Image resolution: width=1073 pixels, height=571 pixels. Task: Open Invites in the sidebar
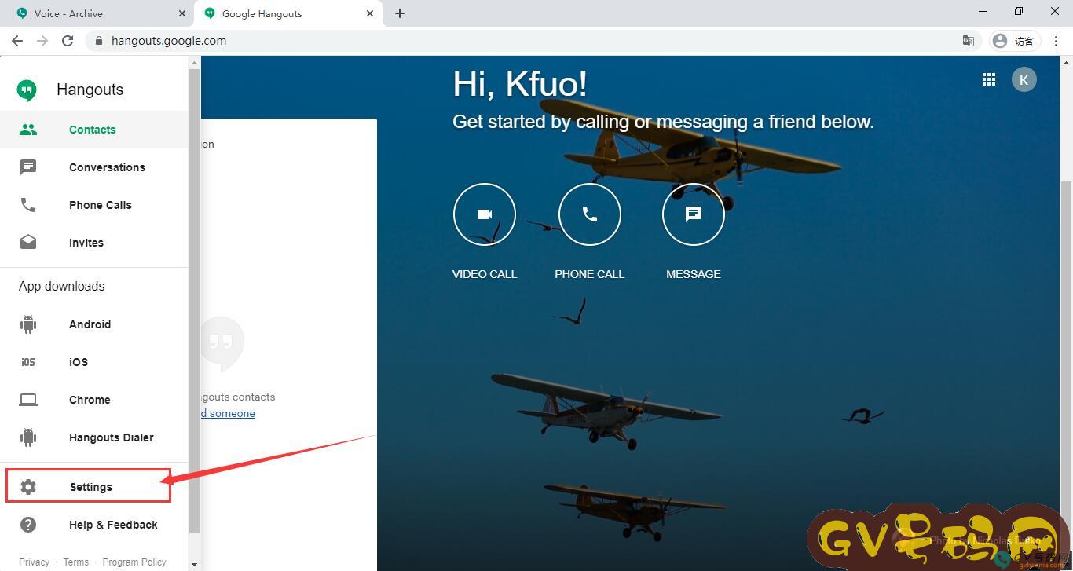86,243
